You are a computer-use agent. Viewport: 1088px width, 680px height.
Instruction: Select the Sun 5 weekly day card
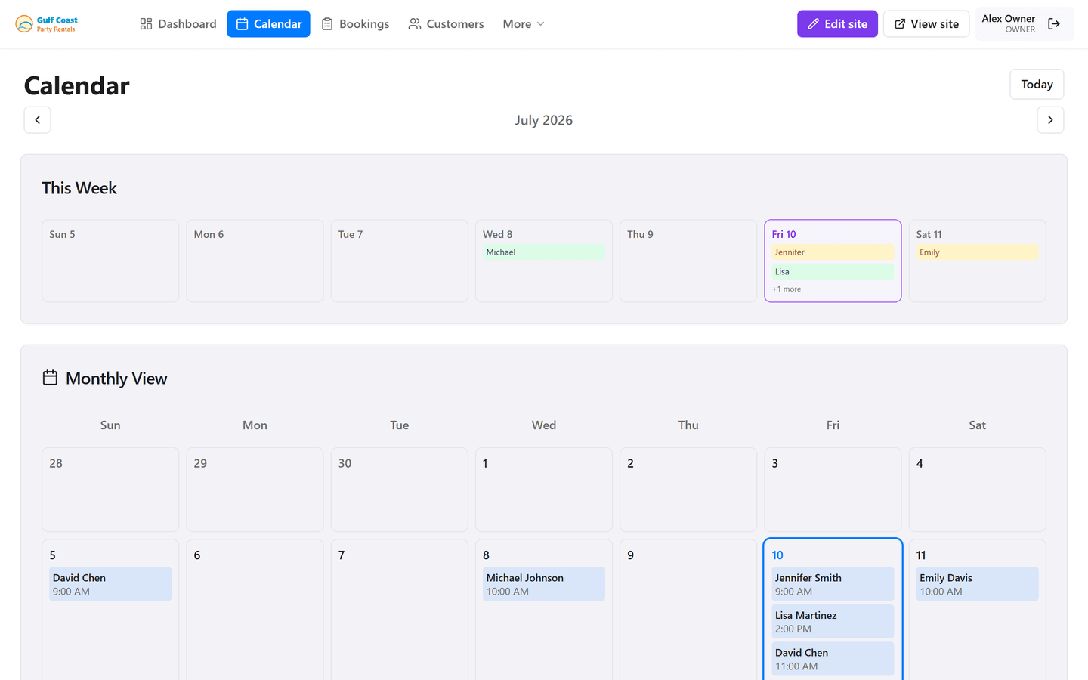[110, 261]
